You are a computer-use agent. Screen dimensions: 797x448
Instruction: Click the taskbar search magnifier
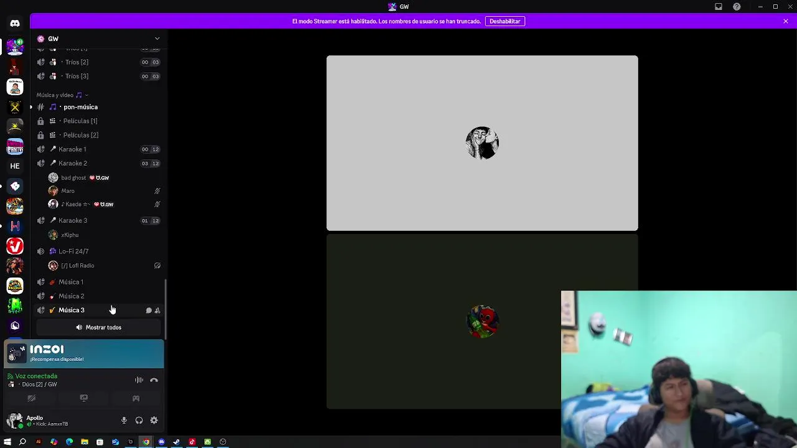(23, 442)
